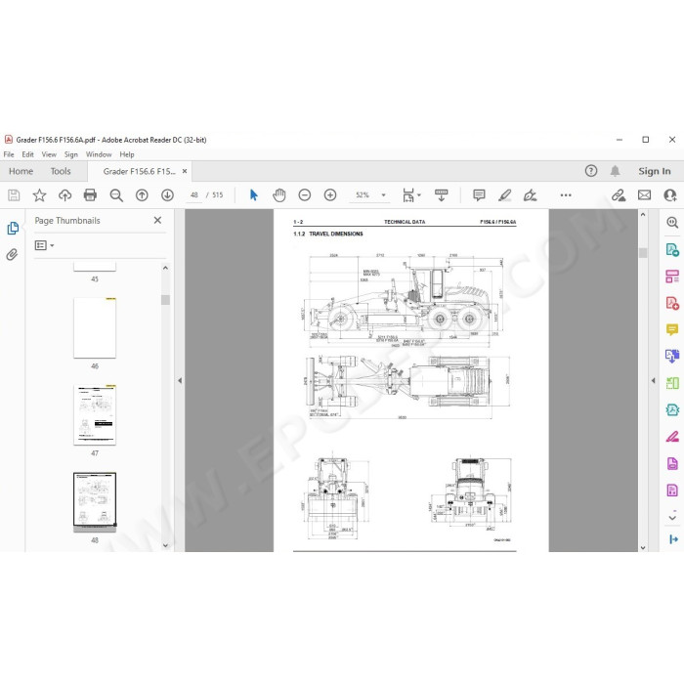
Task: Bookmark document with the star icon
Action: pos(39,195)
